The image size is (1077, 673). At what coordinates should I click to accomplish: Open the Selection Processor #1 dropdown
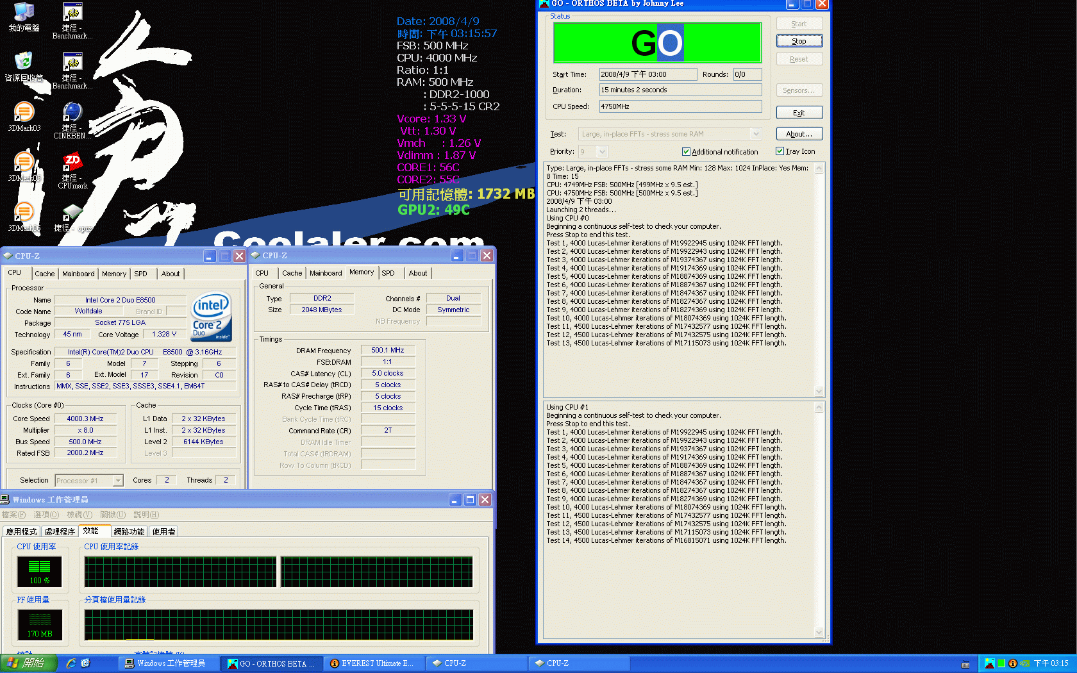click(x=118, y=481)
